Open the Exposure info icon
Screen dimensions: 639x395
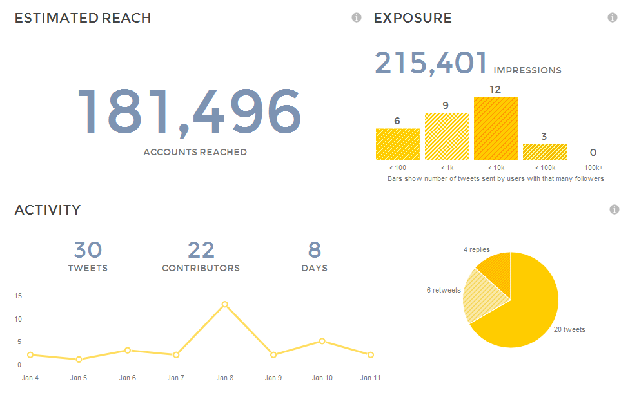coord(613,17)
